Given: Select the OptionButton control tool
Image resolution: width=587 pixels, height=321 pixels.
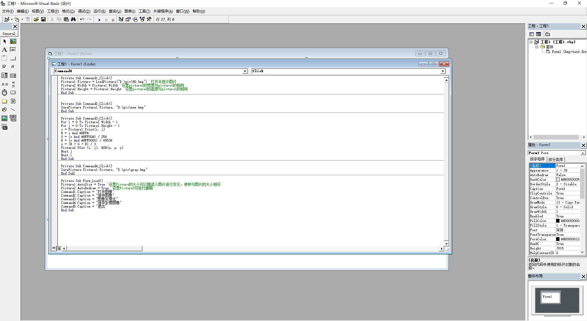Looking at the screenshot, I should 13,67.
